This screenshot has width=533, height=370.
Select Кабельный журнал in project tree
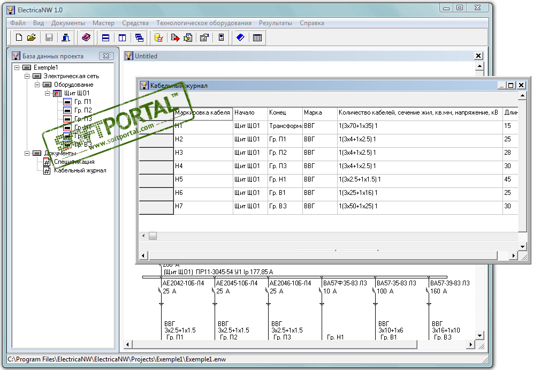click(x=80, y=170)
